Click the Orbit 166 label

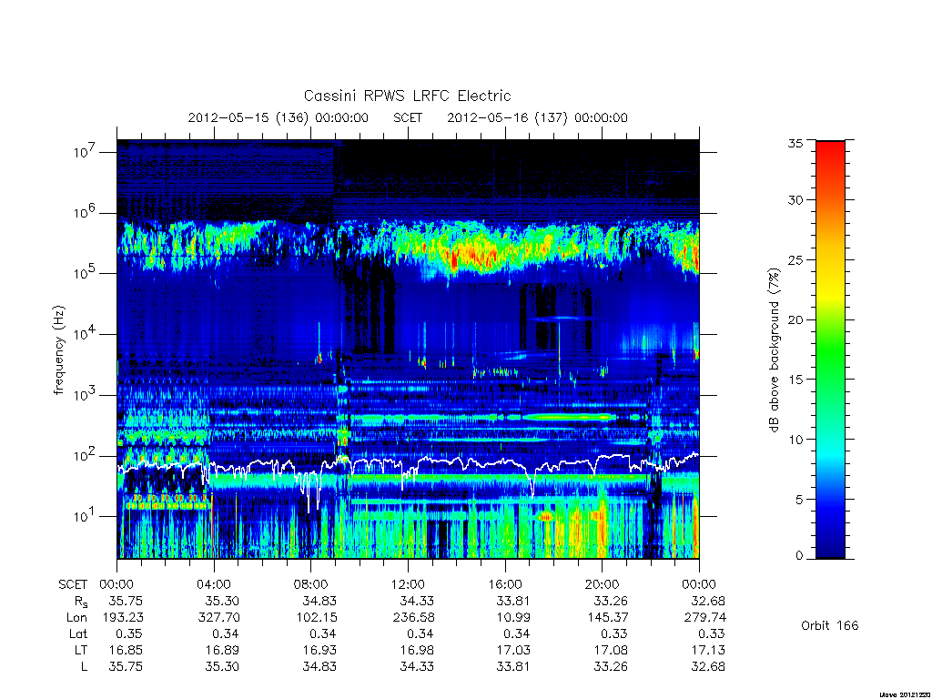tap(830, 625)
